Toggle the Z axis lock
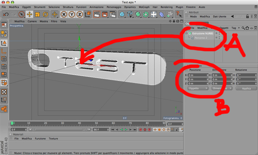Screen dimensions: 258x155 [x=80, y=15]
